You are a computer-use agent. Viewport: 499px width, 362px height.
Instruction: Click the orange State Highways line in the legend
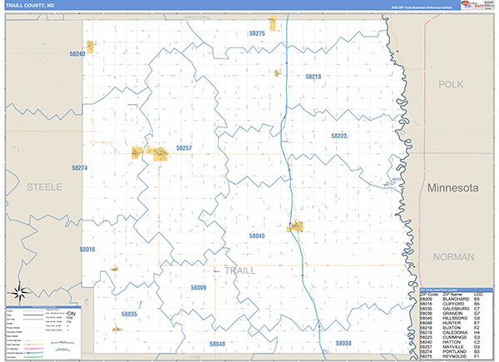pos(33,345)
